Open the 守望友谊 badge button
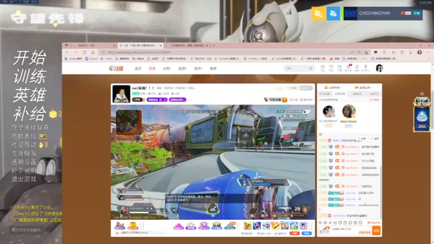The image size is (434, 244). click(x=276, y=100)
